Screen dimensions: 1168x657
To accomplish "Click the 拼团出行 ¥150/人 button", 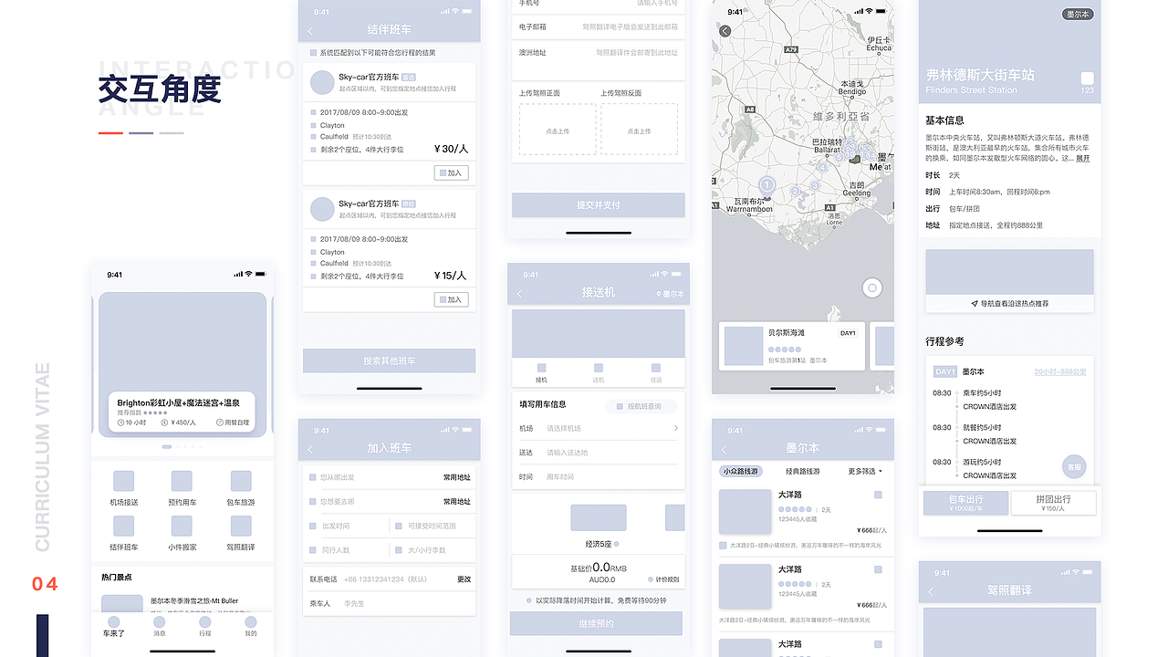I will pos(1053,503).
